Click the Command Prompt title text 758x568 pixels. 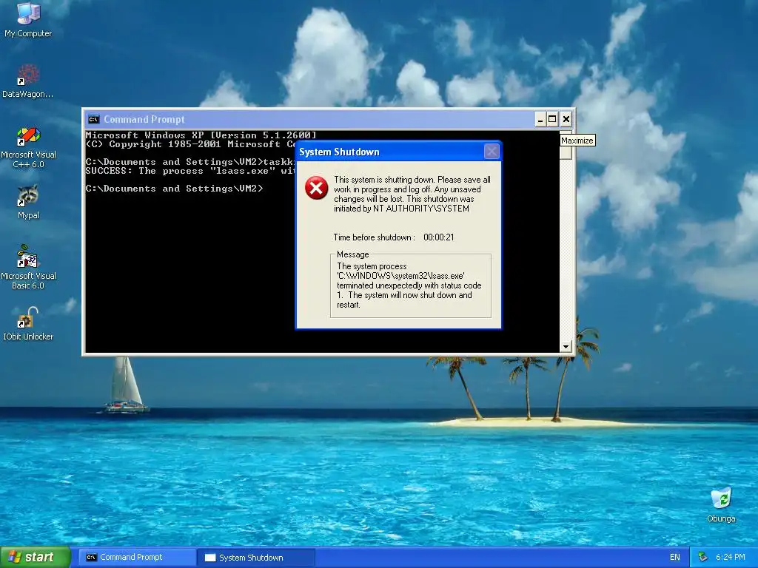[x=144, y=119]
